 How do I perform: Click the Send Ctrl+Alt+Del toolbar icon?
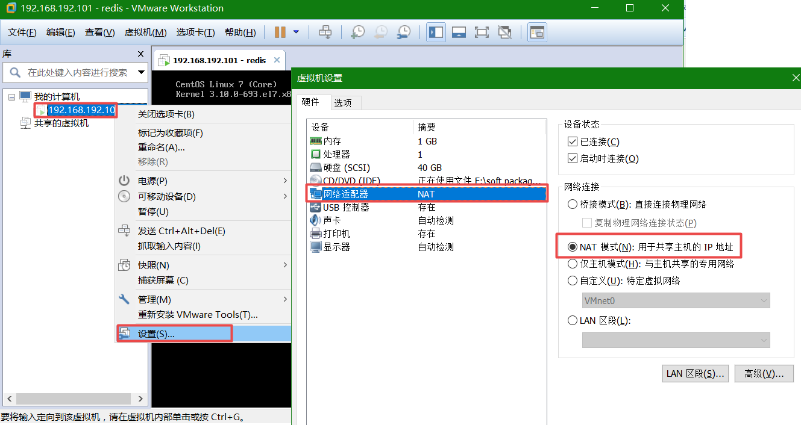(325, 33)
